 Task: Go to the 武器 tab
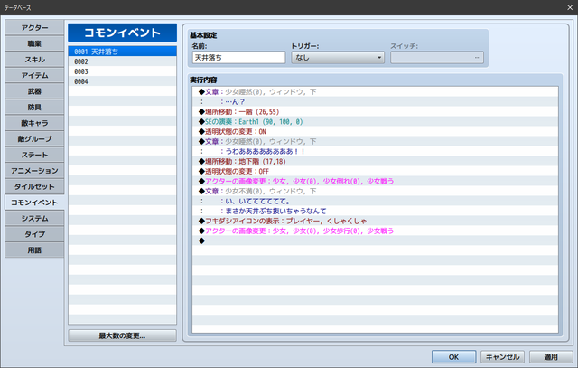[34, 91]
